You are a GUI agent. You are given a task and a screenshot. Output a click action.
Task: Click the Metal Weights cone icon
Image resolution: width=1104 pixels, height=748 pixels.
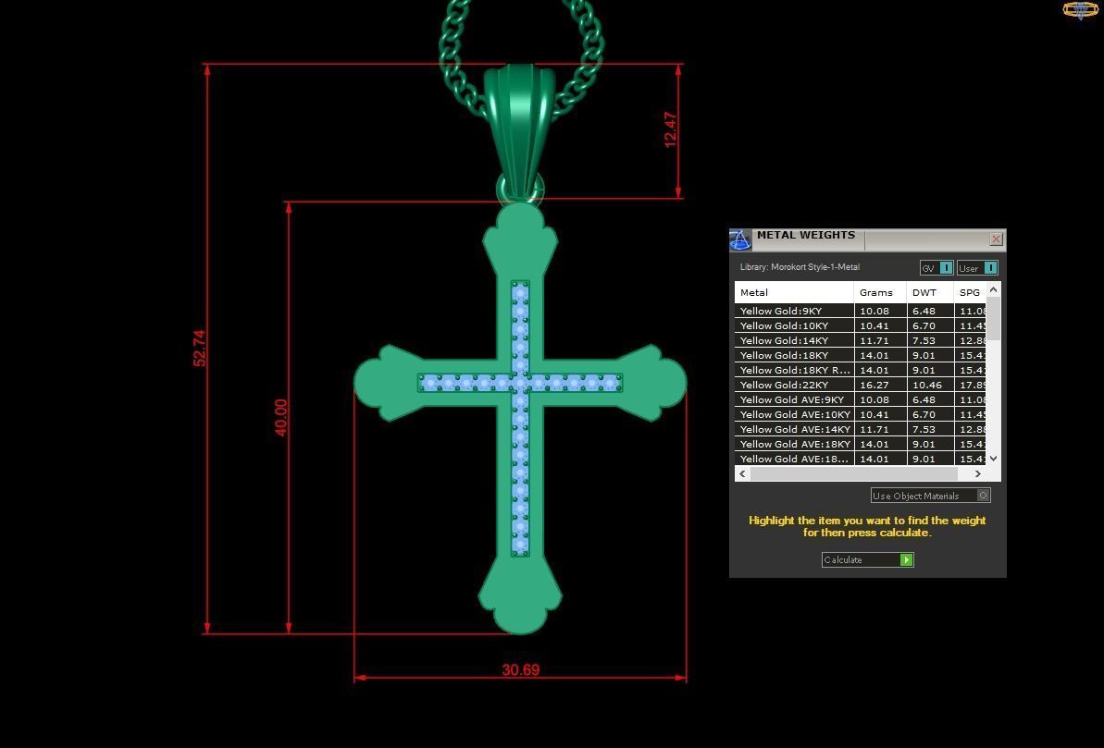(740, 240)
